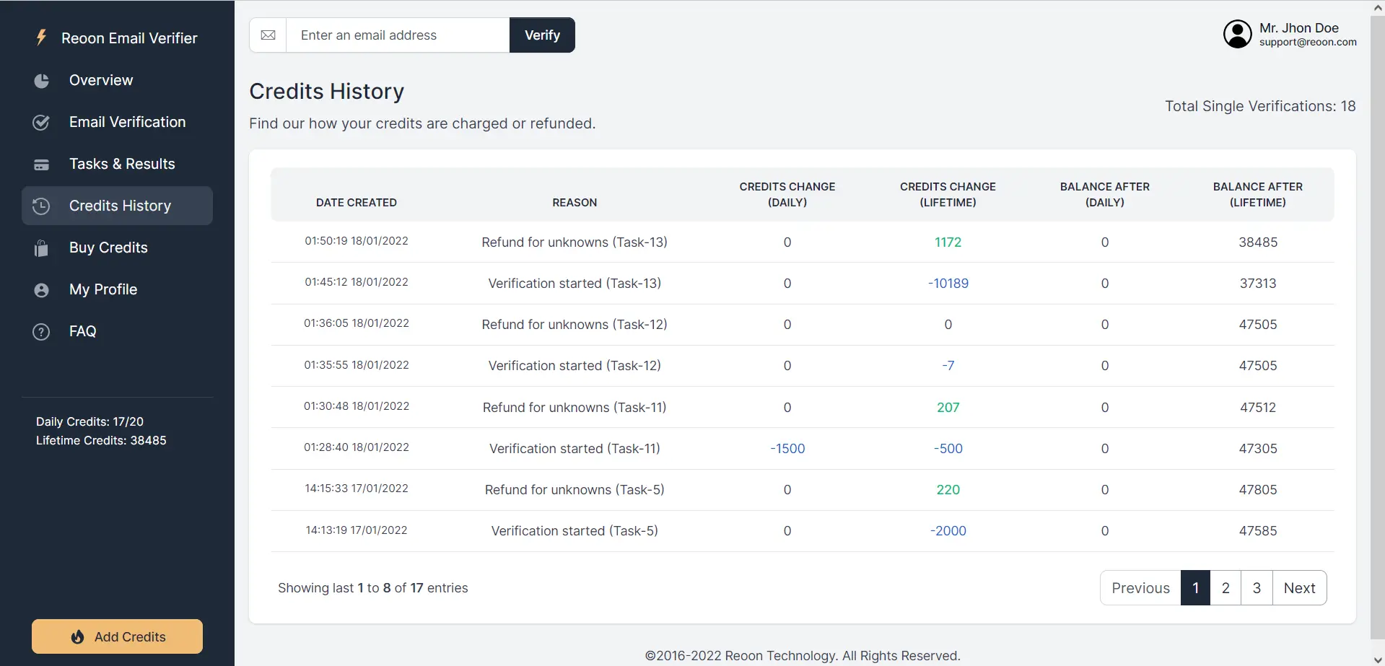Click CREDITS CHANGE (DAILY) column header

pos(787,195)
